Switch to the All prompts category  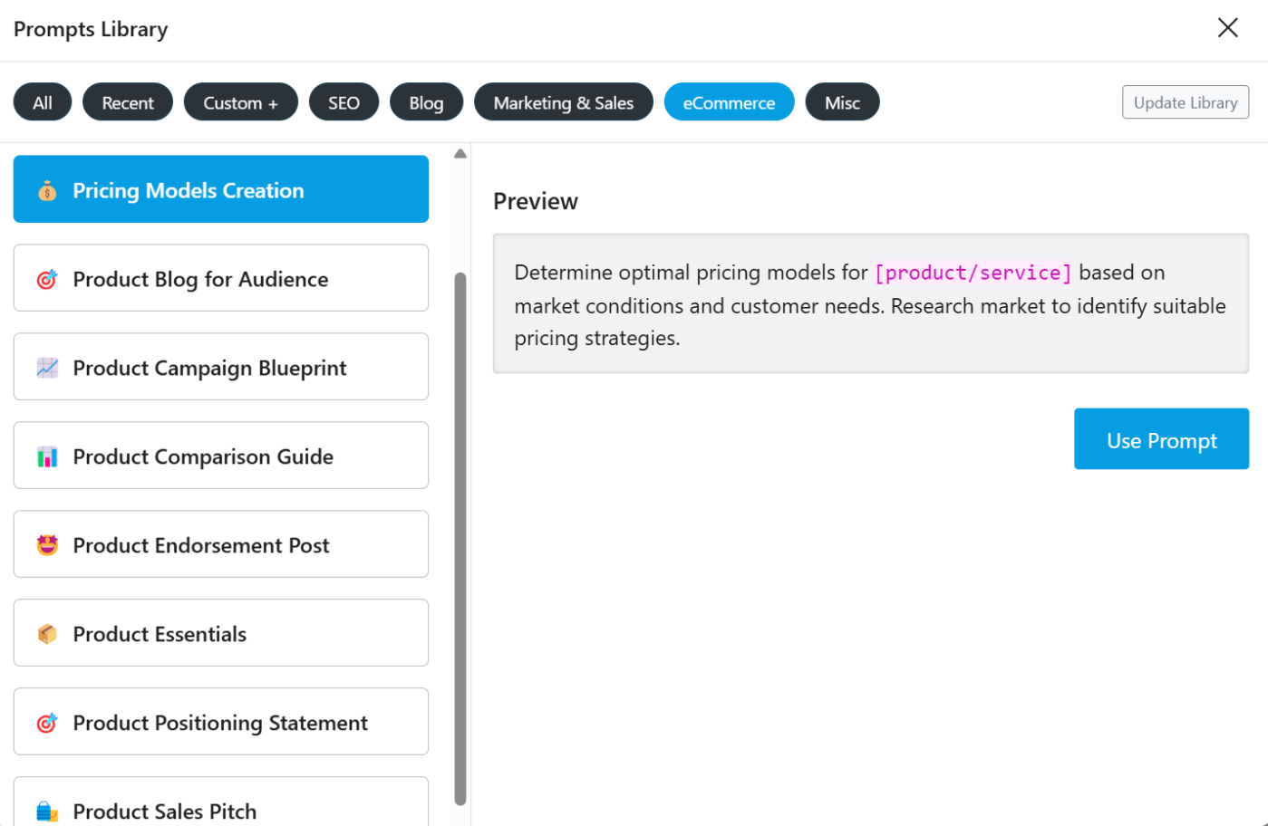point(42,101)
